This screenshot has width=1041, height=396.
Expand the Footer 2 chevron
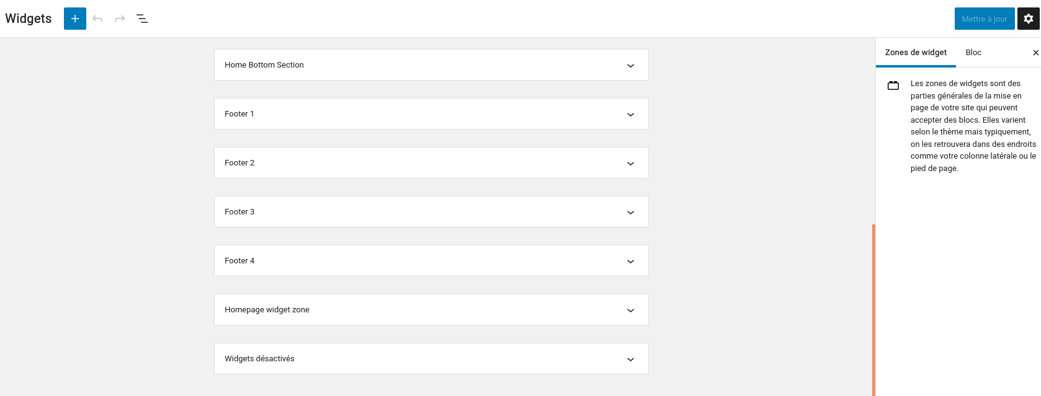[631, 163]
